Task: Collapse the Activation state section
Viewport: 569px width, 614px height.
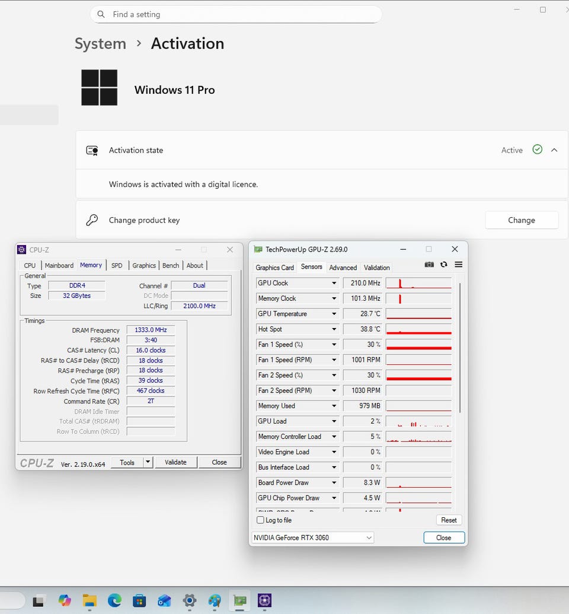Action: [x=554, y=150]
